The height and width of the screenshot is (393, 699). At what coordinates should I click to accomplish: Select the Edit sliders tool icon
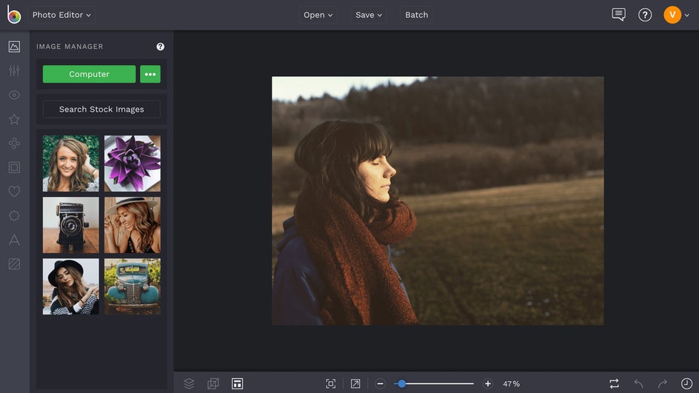point(14,71)
